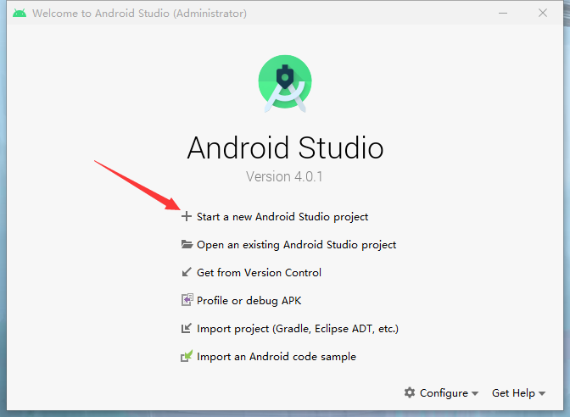Click the Android head icon in the title bar
Image resolution: width=570 pixels, height=417 pixels.
point(20,14)
